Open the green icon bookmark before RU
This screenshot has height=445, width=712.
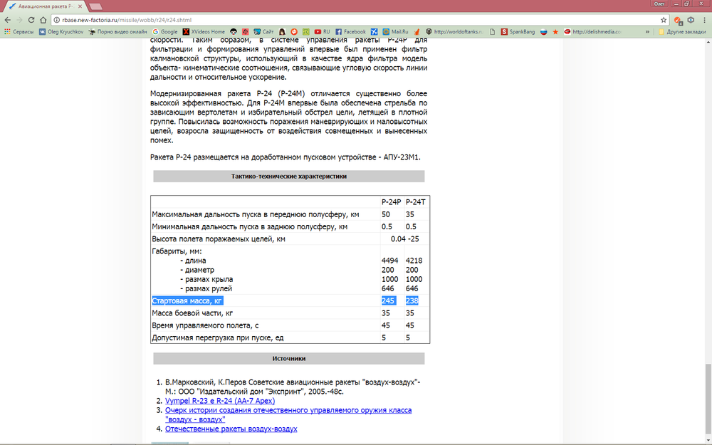pyautogui.click(x=305, y=32)
